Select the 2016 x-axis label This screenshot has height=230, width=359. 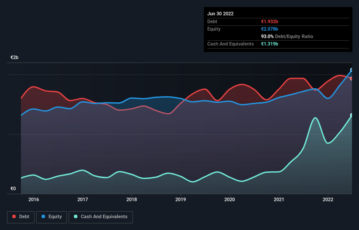pos(34,200)
